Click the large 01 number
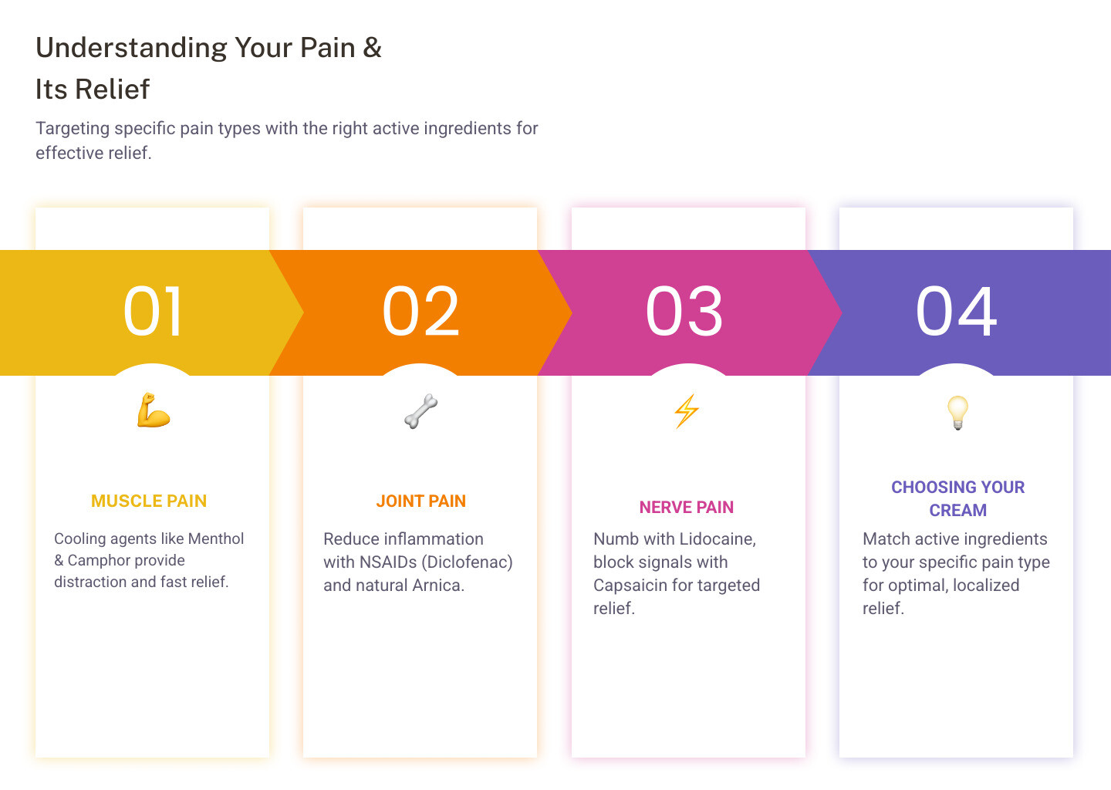The image size is (1111, 790). (153, 312)
